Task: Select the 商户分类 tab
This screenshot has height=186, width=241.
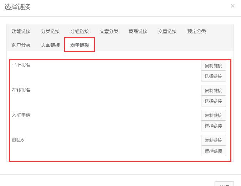Action: tap(21, 45)
